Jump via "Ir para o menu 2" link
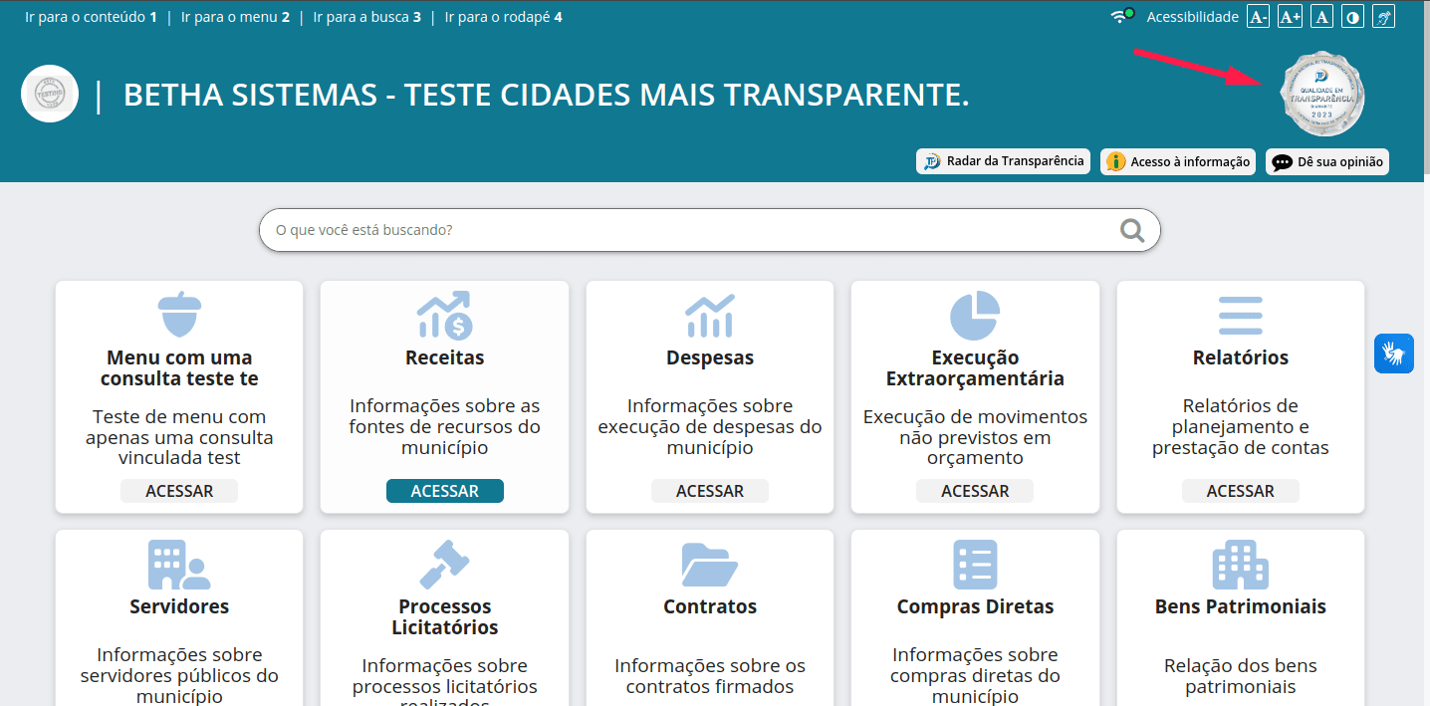Screen dimensions: 1430x706 [235, 17]
